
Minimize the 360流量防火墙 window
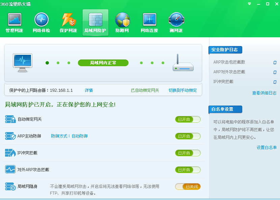click(258, 4)
